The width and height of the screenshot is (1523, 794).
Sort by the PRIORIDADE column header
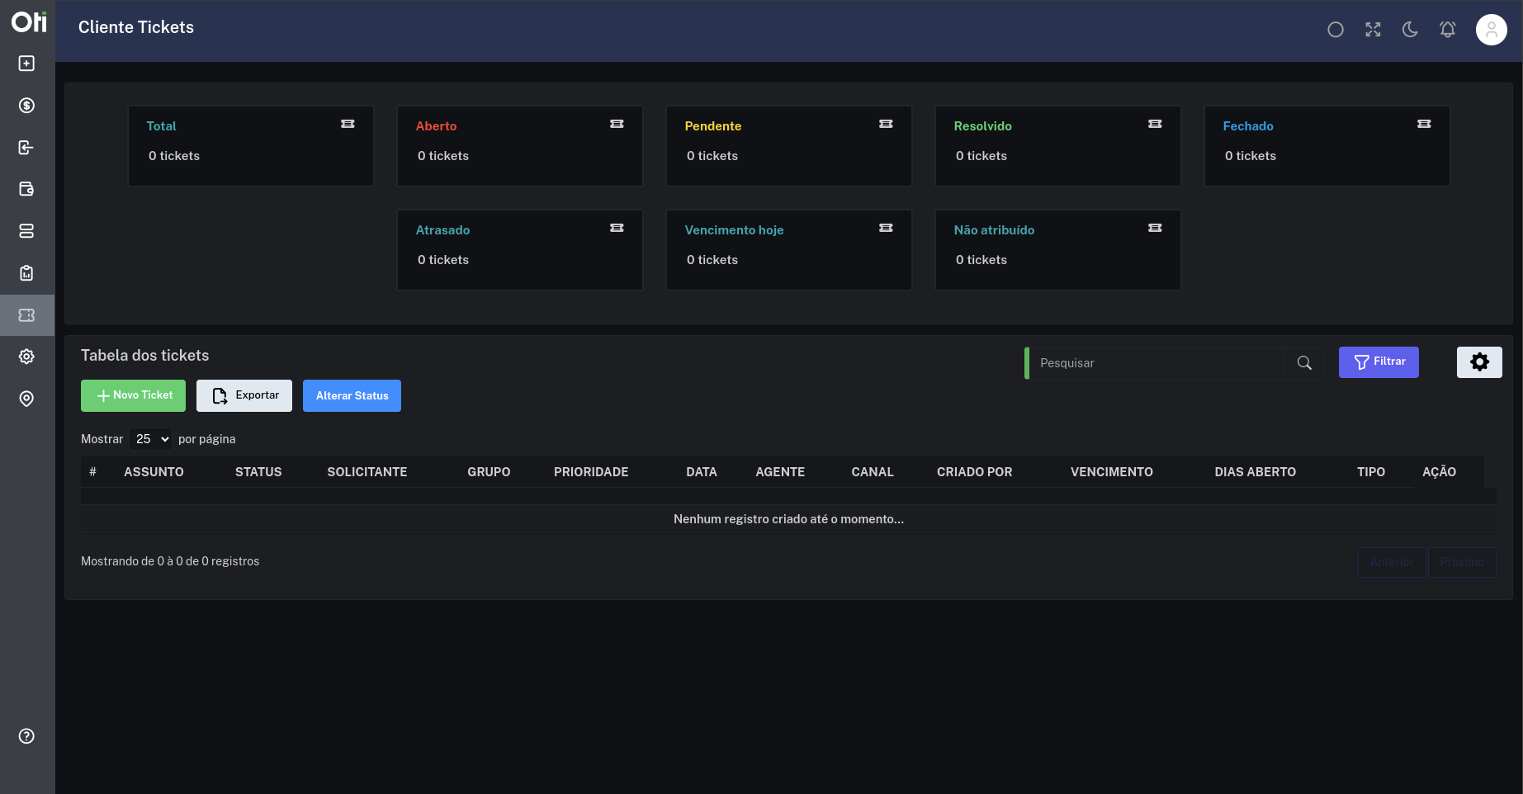(591, 472)
